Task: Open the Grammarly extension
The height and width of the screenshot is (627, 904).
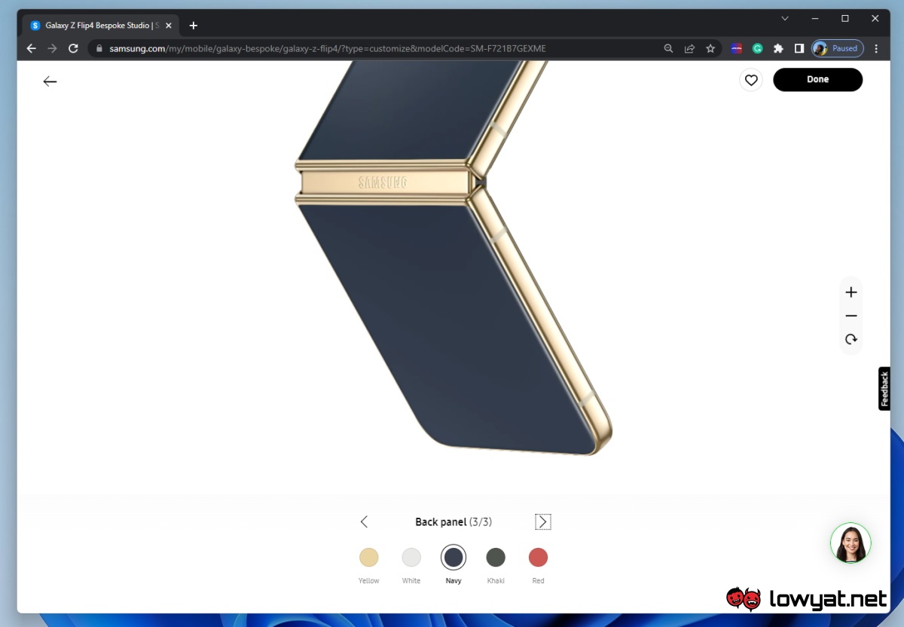Action: point(758,48)
